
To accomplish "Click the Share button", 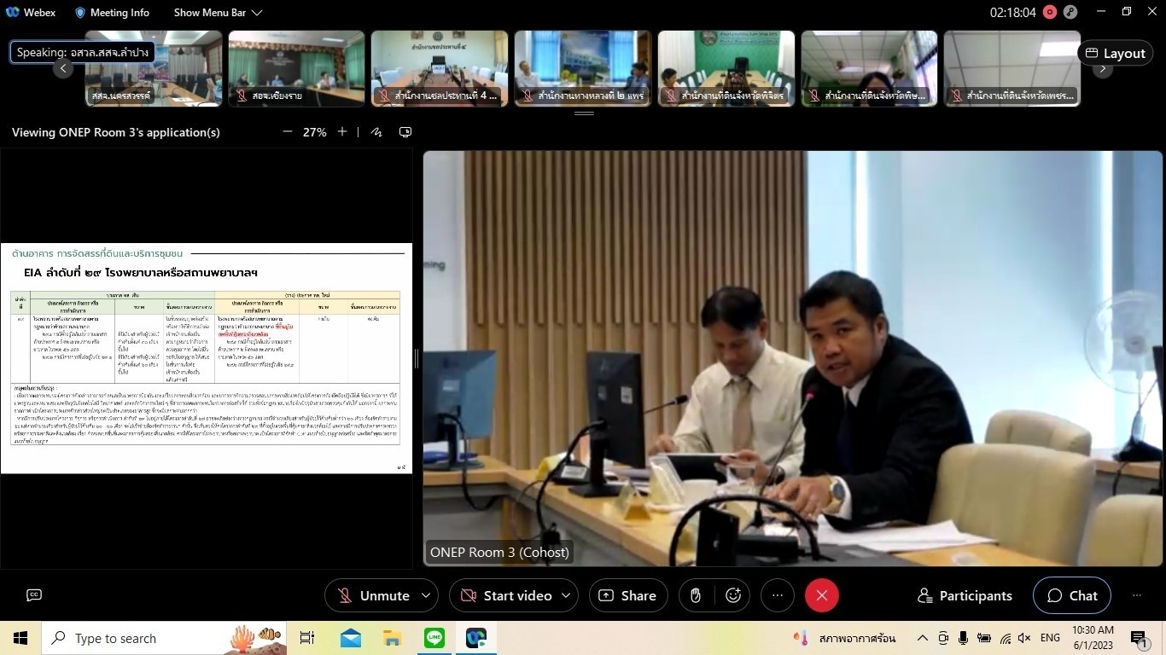I will point(628,595).
